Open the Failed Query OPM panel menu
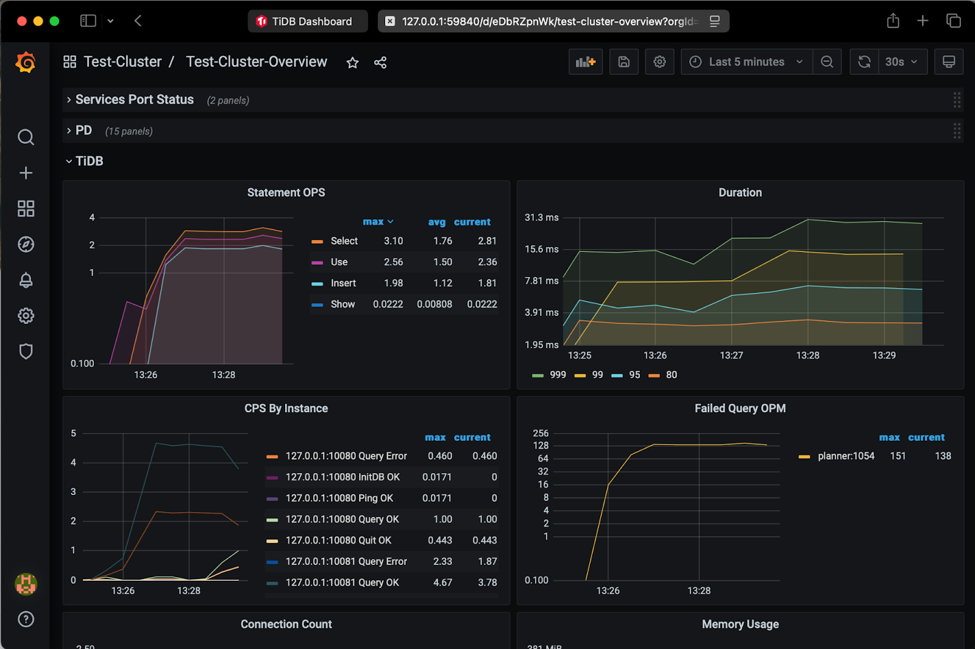The width and height of the screenshot is (975, 649). [x=740, y=409]
